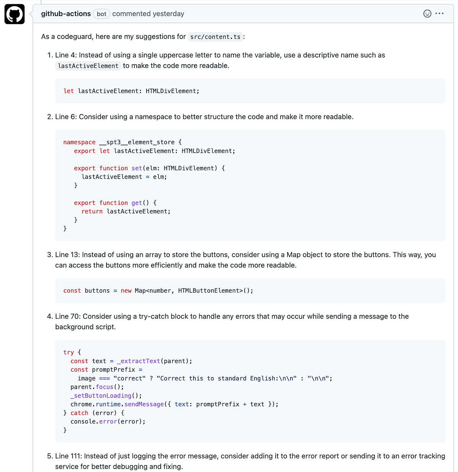The height and width of the screenshot is (472, 458).
Task: Click the github-actions bot avatar
Action: tap(14, 14)
